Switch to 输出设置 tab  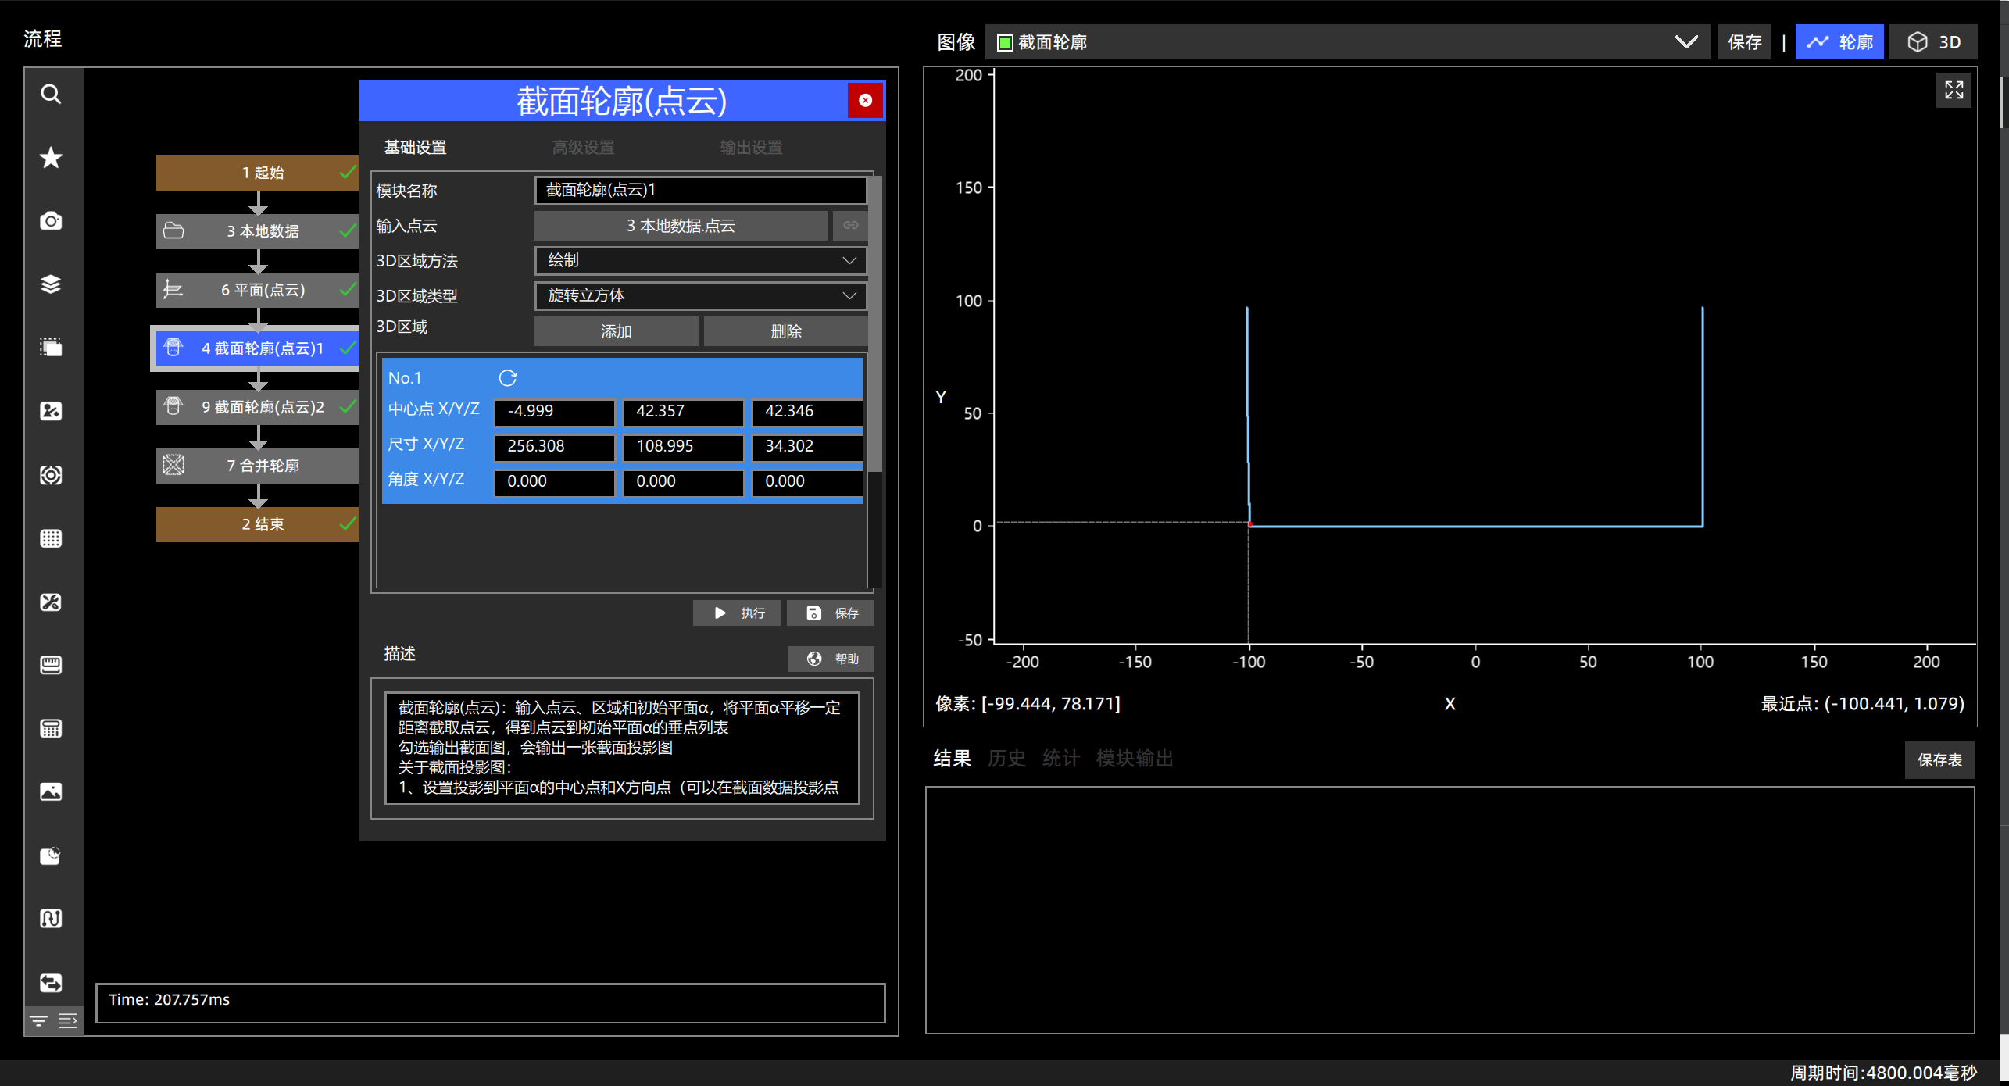[751, 148]
